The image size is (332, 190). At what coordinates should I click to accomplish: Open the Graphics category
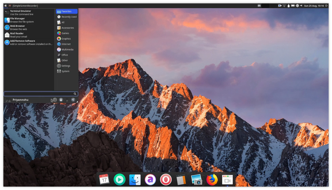pos(67,39)
